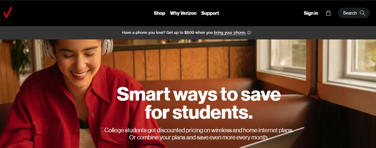The height and width of the screenshot is (148, 376).
Task: Click the red Verizon checkmark logo
Action: pyautogui.click(x=7, y=13)
